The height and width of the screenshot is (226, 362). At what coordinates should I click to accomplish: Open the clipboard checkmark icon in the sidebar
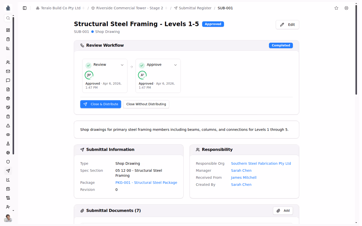[8, 117]
